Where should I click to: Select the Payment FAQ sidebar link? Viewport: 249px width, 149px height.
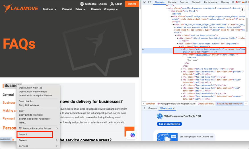9,118
